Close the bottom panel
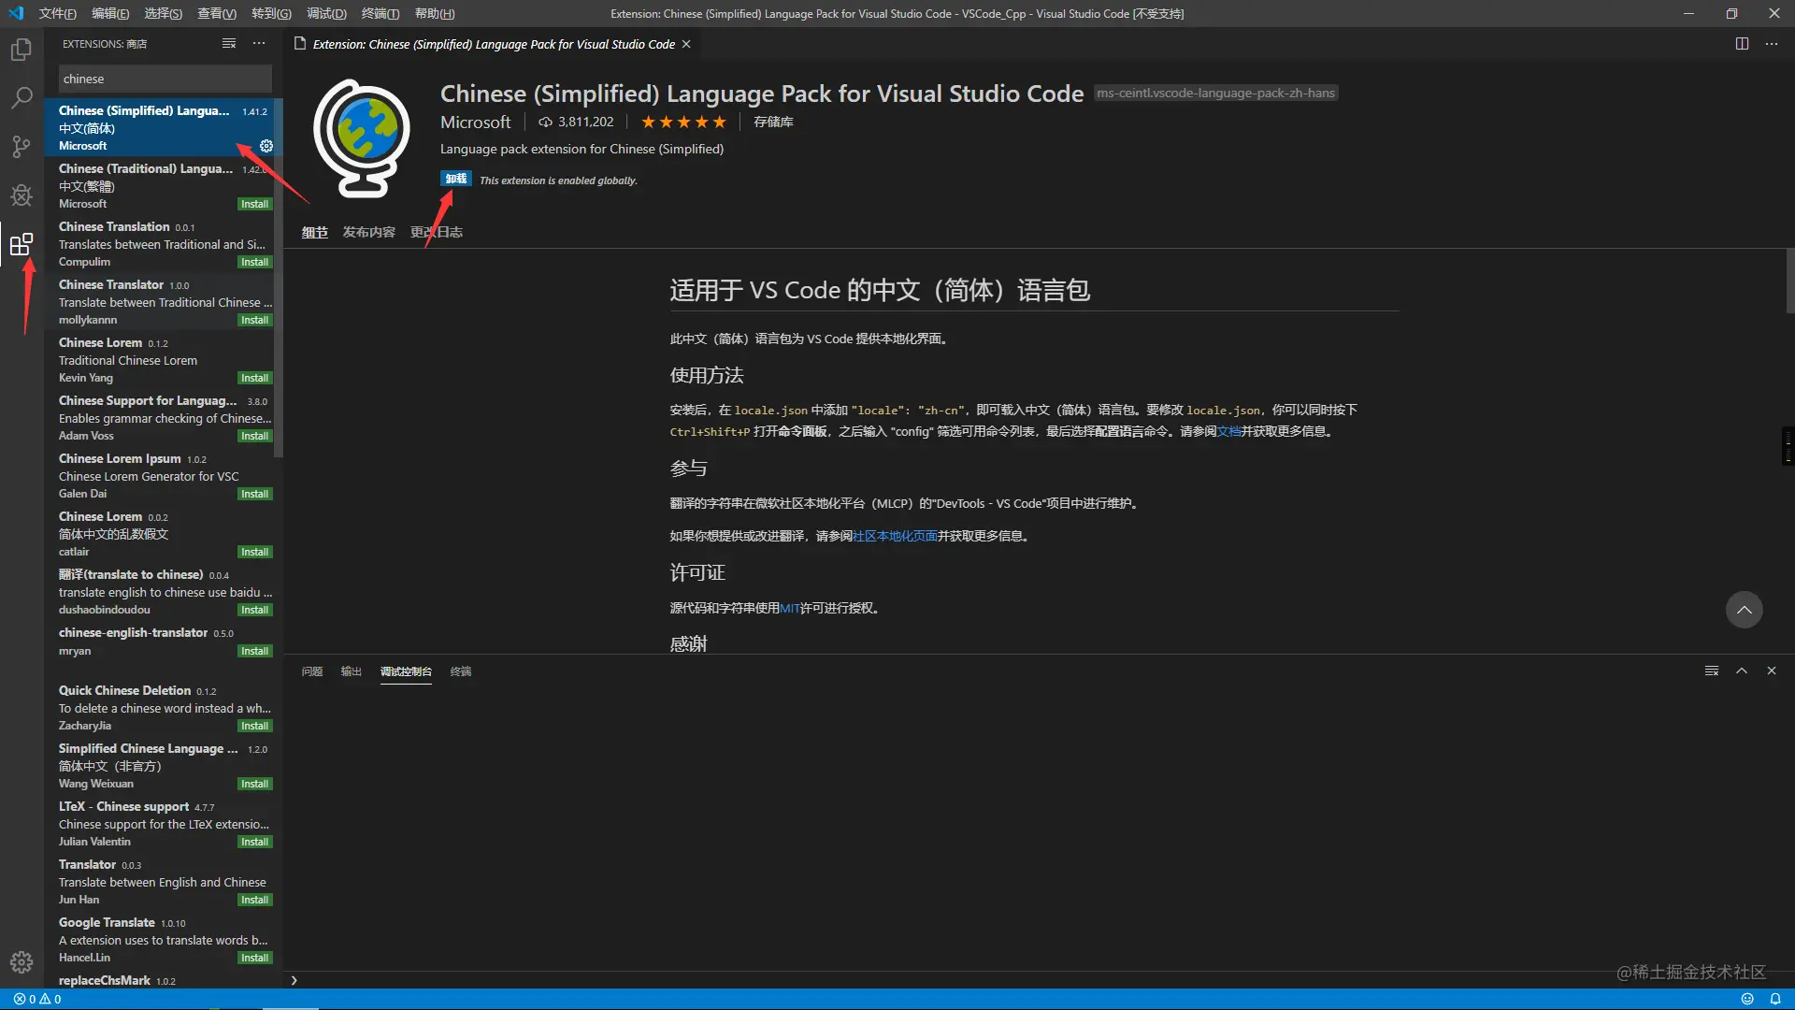Viewport: 1795px width, 1010px height. pyautogui.click(x=1772, y=671)
